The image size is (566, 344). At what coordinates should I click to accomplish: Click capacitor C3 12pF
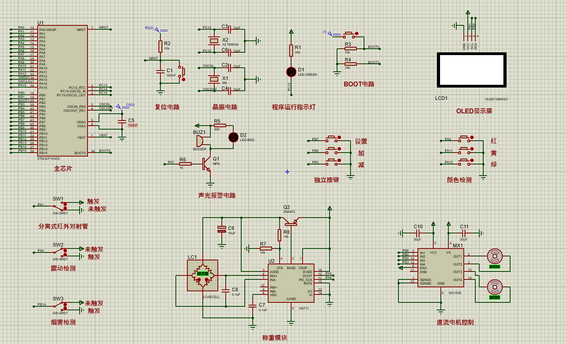[x=230, y=29]
